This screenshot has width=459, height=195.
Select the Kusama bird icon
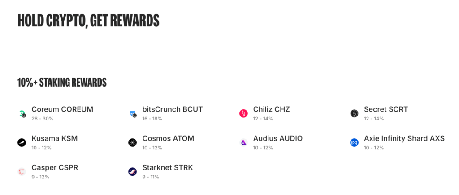(x=22, y=143)
